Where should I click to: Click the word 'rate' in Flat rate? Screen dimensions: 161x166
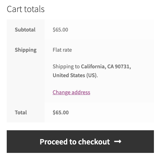(x=67, y=50)
